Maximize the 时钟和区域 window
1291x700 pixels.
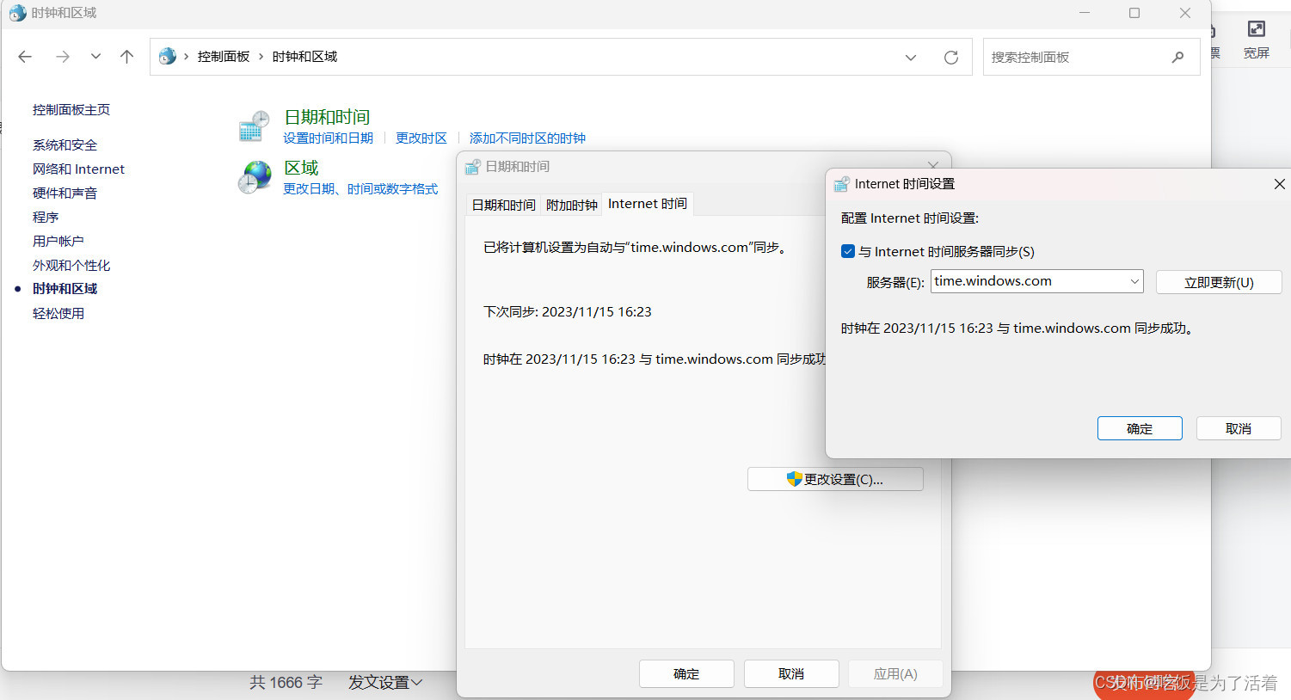tap(1134, 13)
